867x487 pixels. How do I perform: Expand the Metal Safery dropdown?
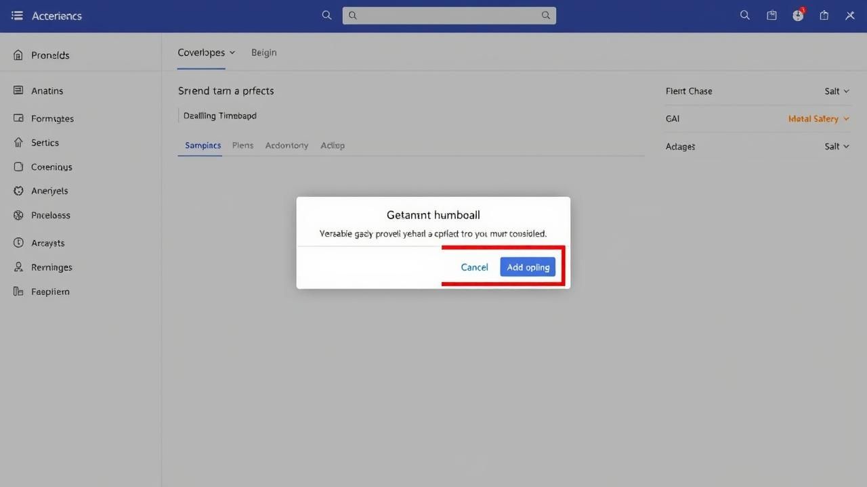click(x=818, y=119)
